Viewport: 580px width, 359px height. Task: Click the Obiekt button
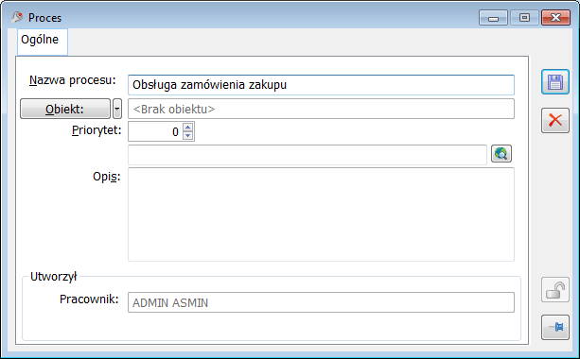point(65,109)
